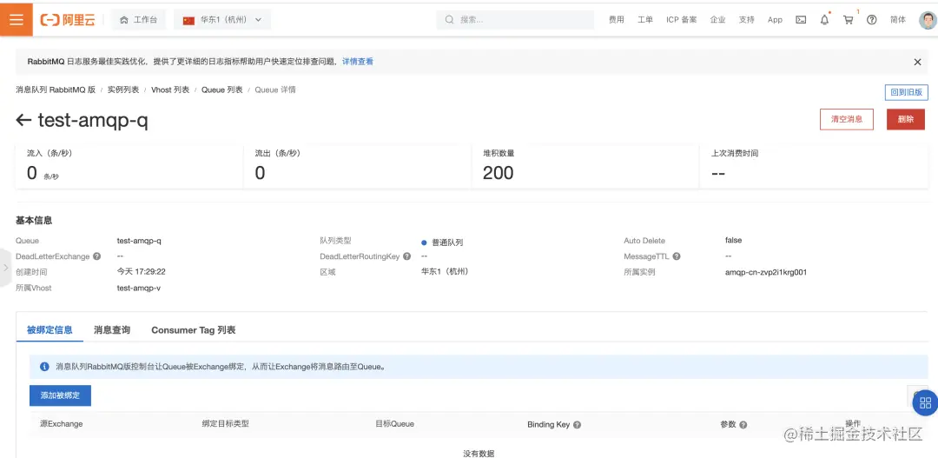Select Vhost value test-amqp-v
The height and width of the screenshot is (458, 938).
(139, 288)
